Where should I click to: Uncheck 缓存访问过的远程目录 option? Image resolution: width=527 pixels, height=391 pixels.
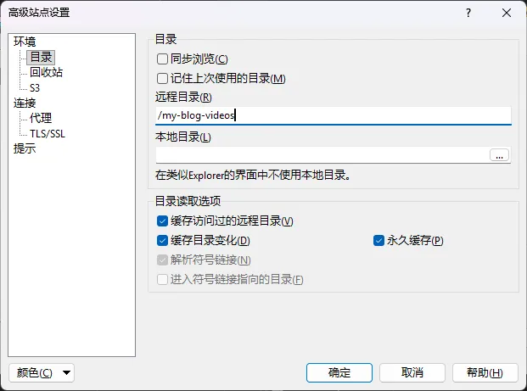[x=163, y=221]
